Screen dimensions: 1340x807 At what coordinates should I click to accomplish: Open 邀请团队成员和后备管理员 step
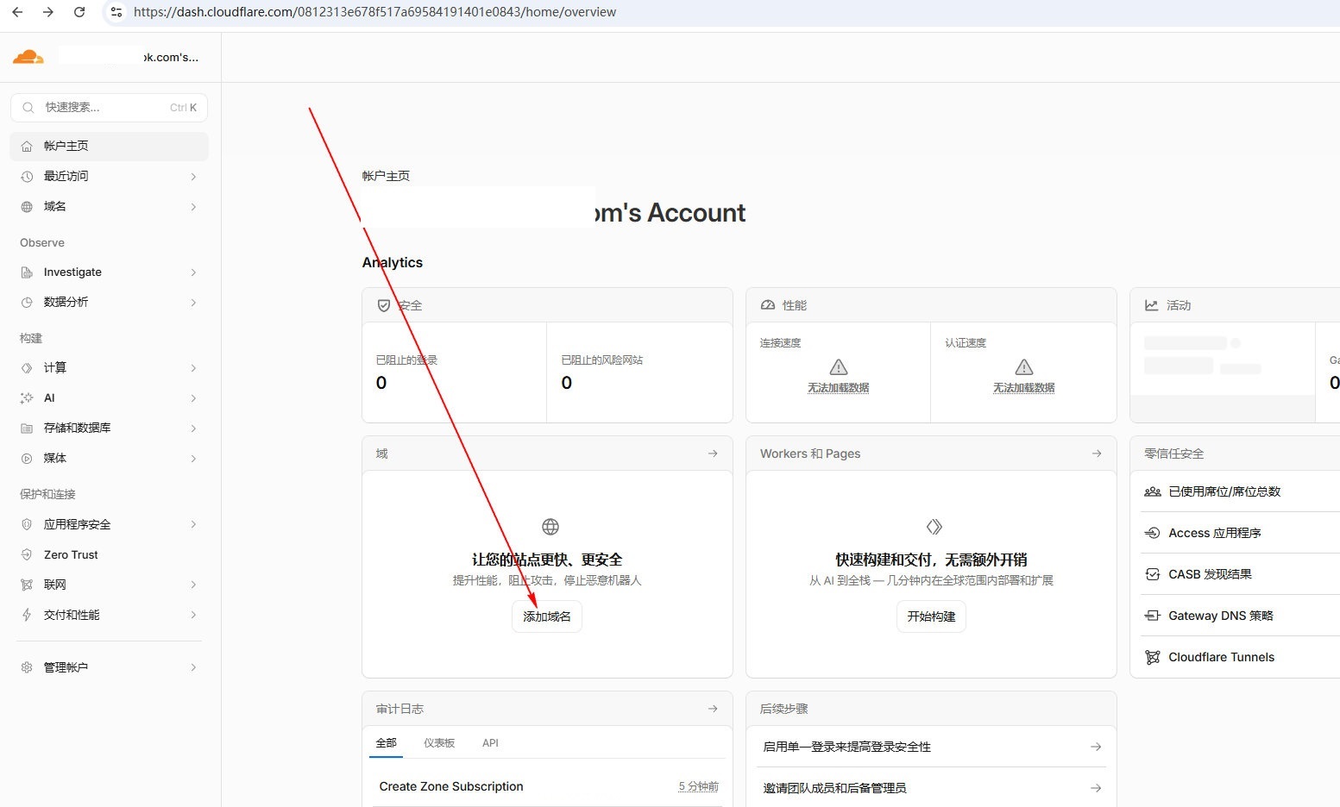[x=932, y=788]
